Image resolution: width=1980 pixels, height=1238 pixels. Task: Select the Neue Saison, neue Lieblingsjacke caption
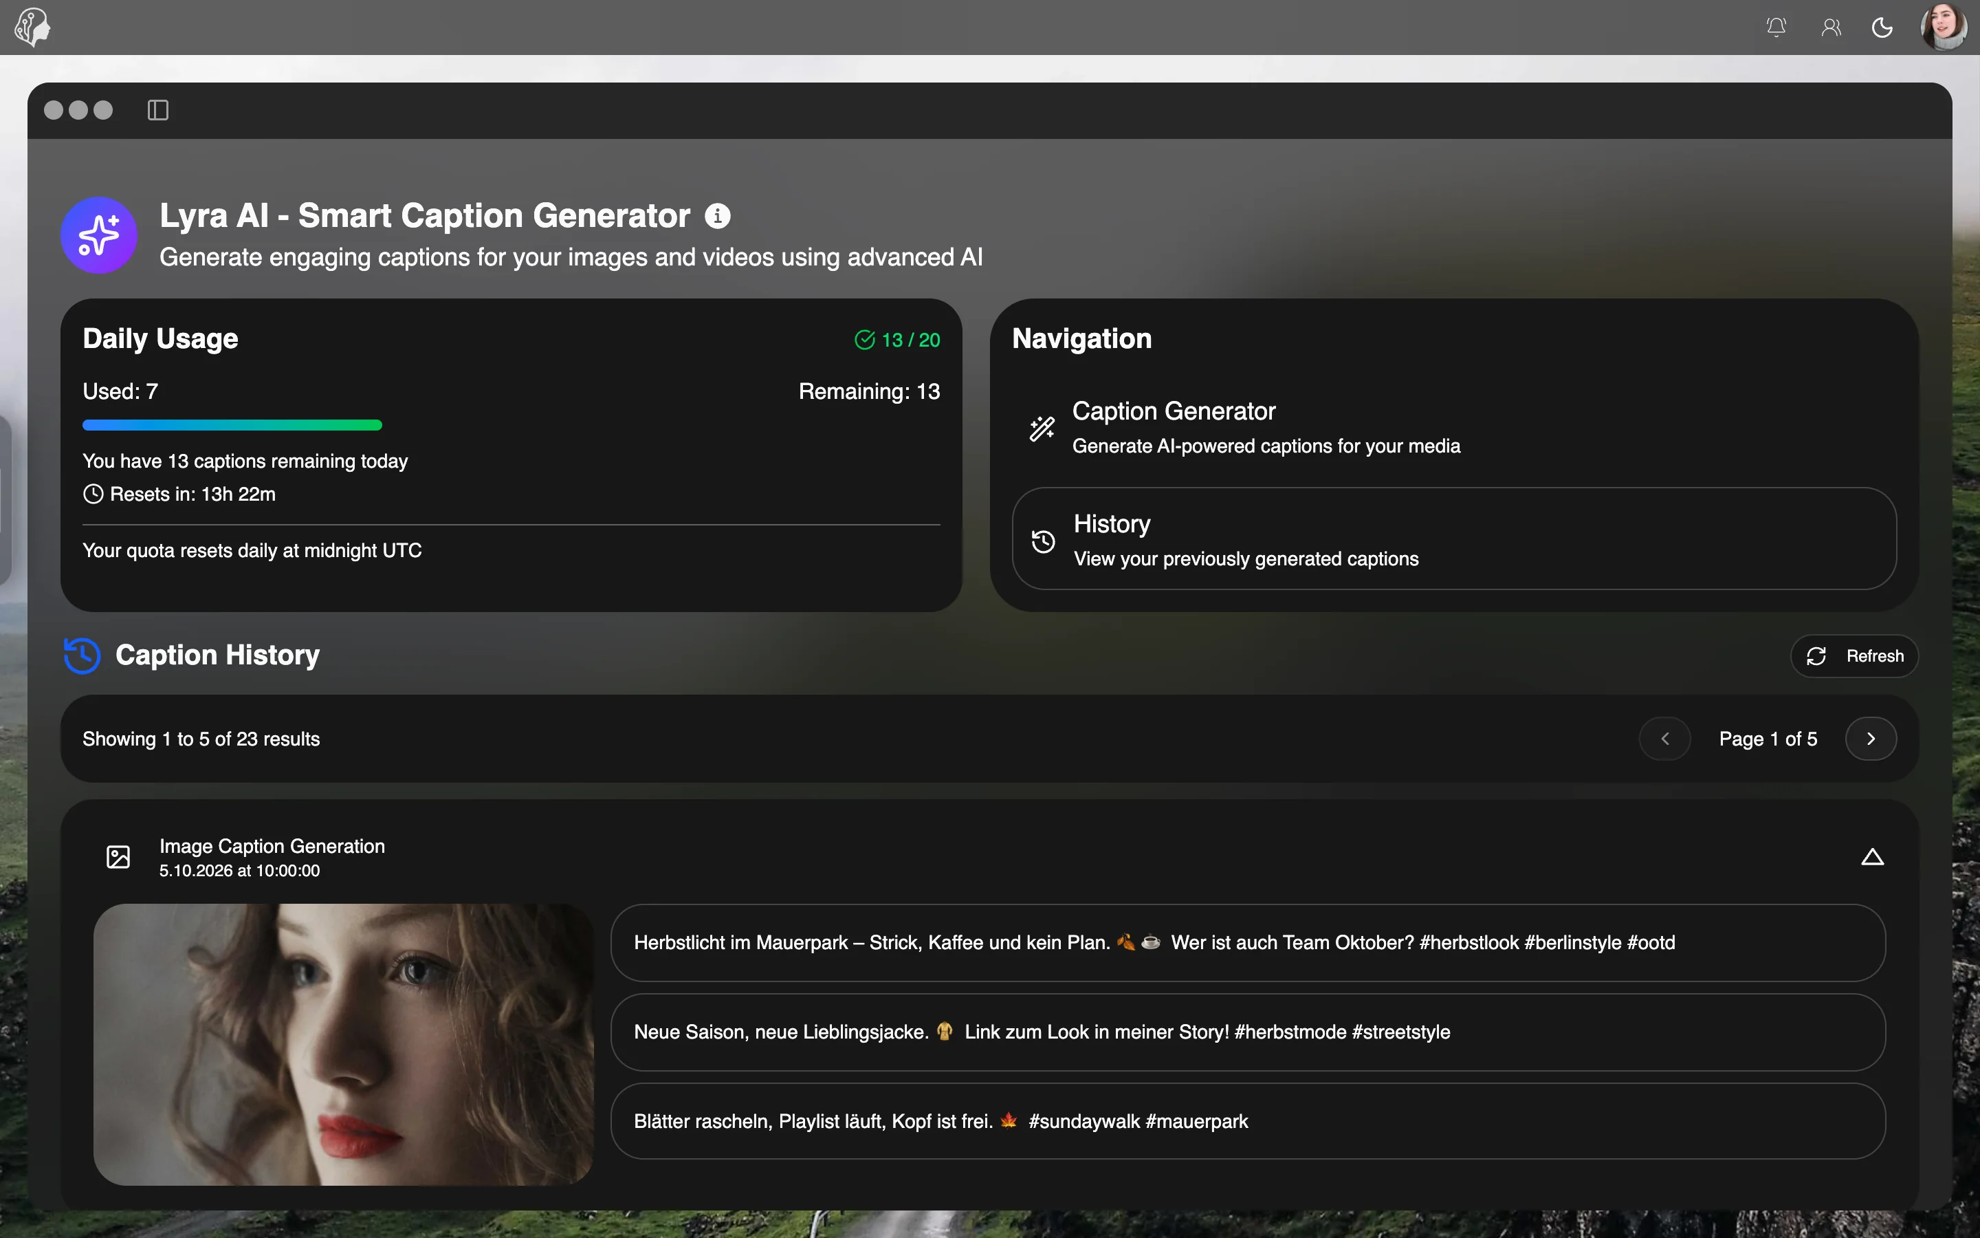(x=1248, y=1032)
